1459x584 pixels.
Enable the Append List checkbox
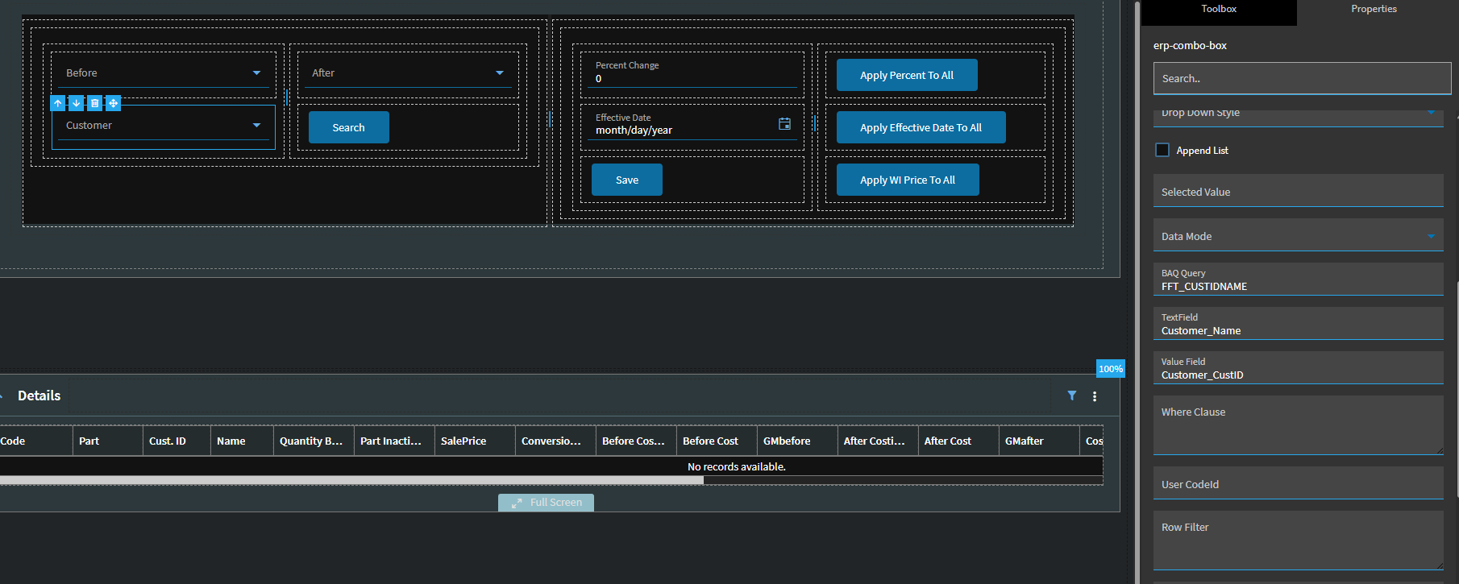click(x=1162, y=150)
